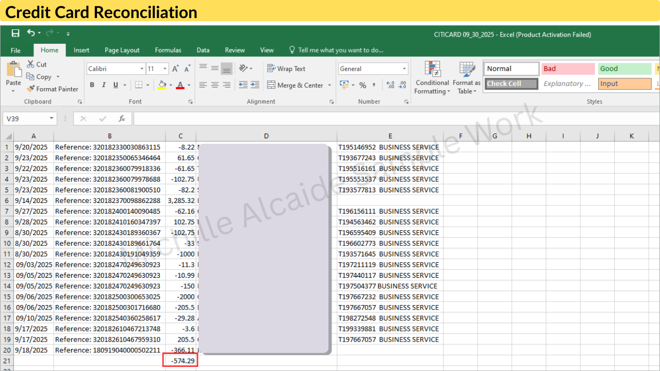660x371 pixels.
Task: Undo the last action
Action: [x=31, y=33]
